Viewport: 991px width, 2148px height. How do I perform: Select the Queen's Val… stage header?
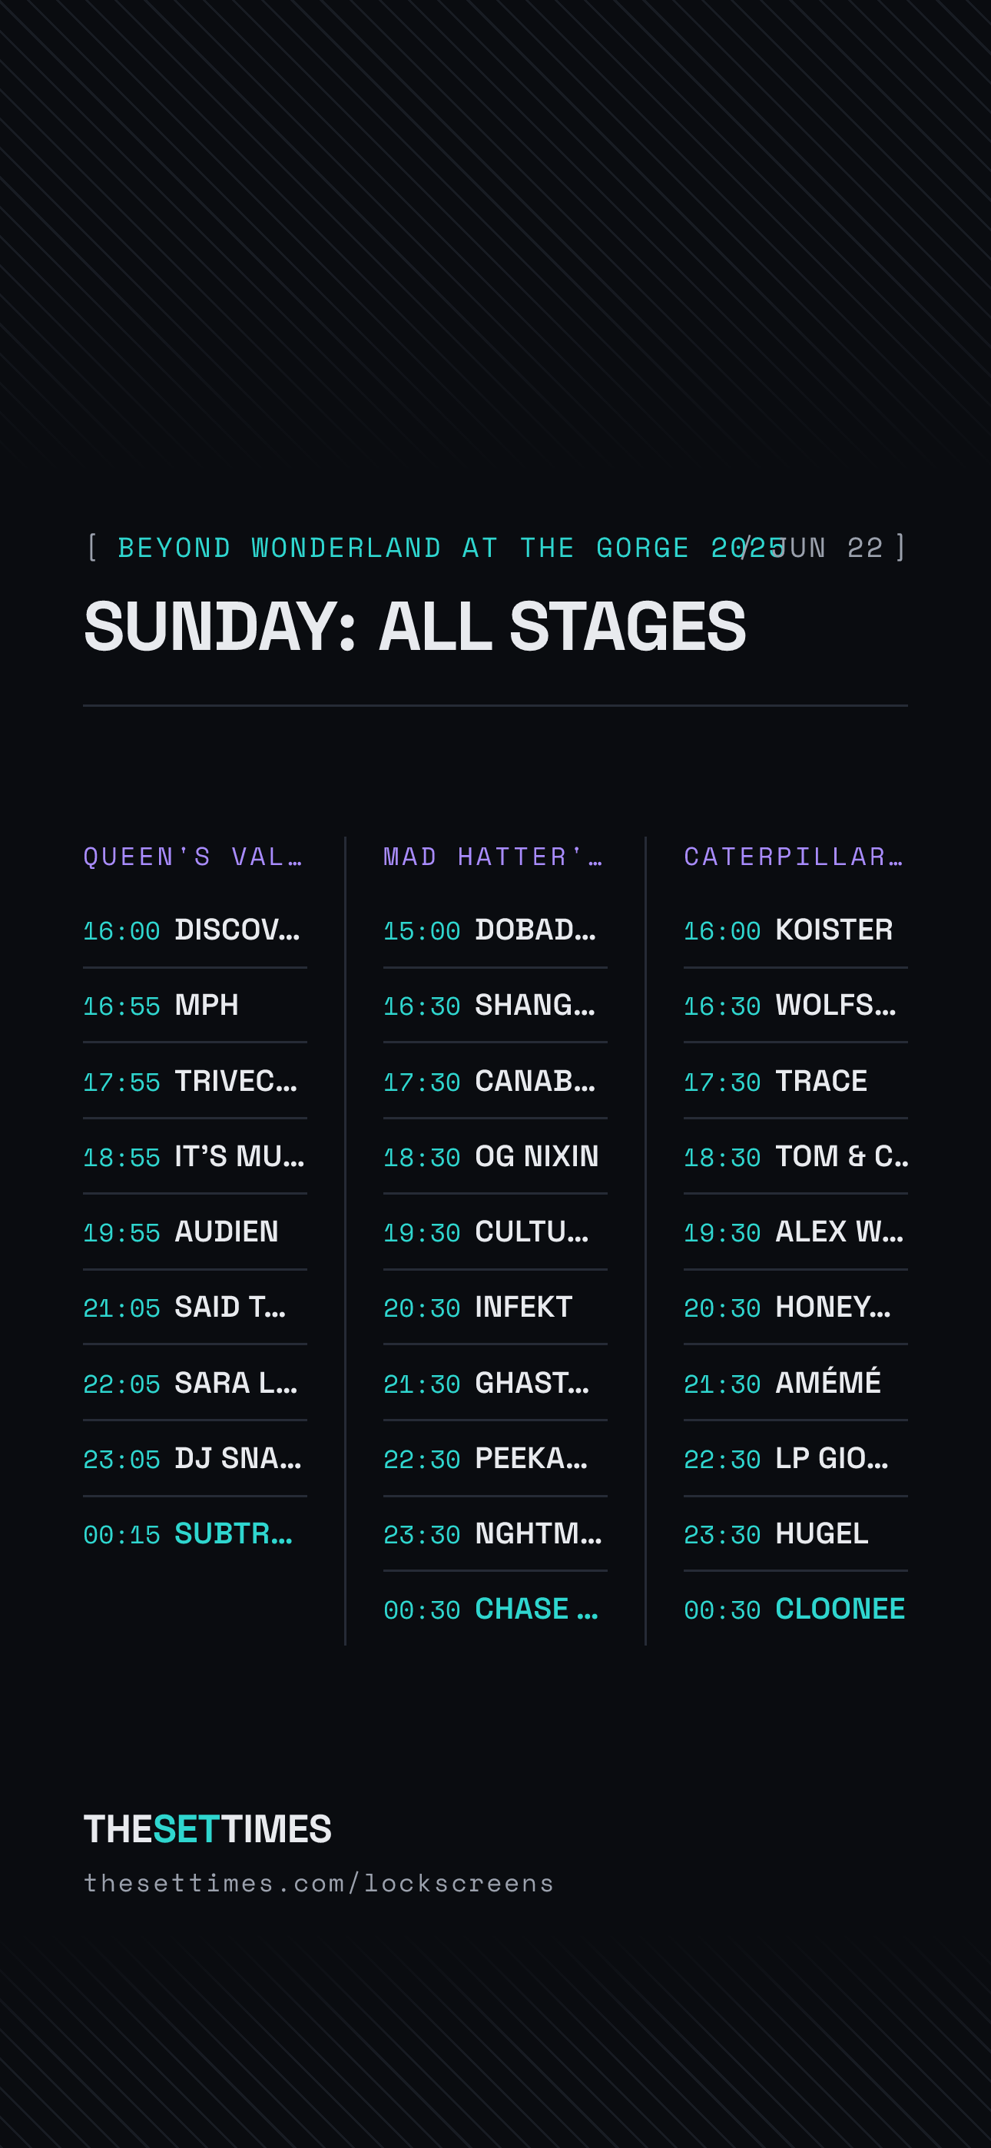[x=193, y=857]
